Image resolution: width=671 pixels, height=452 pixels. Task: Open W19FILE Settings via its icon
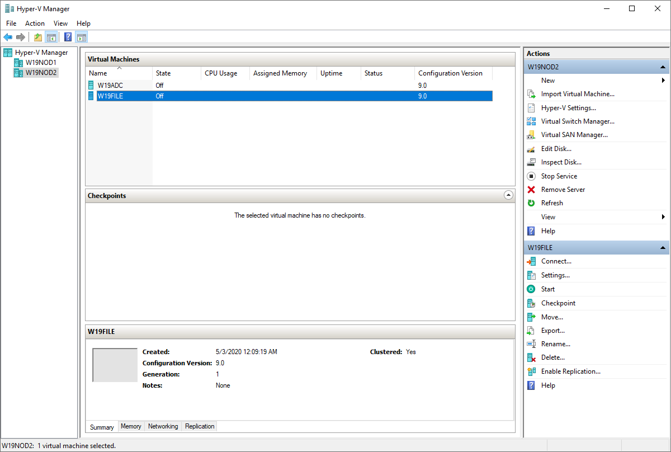tap(531, 275)
